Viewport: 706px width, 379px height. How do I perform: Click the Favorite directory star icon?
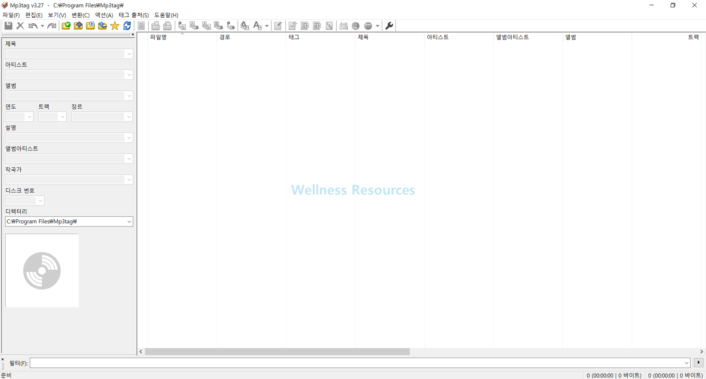pos(115,26)
